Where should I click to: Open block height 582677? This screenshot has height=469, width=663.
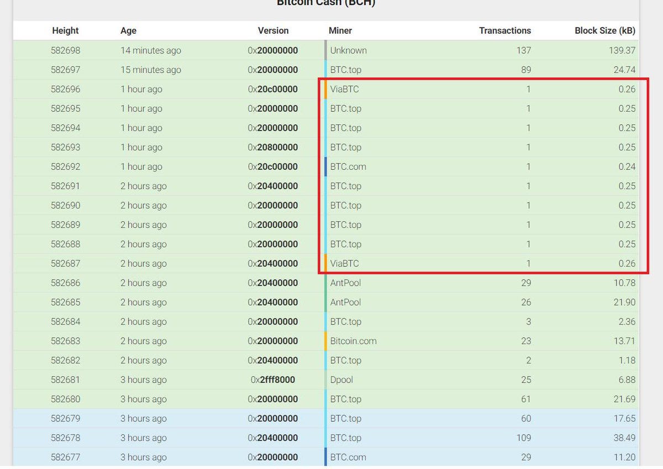tap(65, 457)
